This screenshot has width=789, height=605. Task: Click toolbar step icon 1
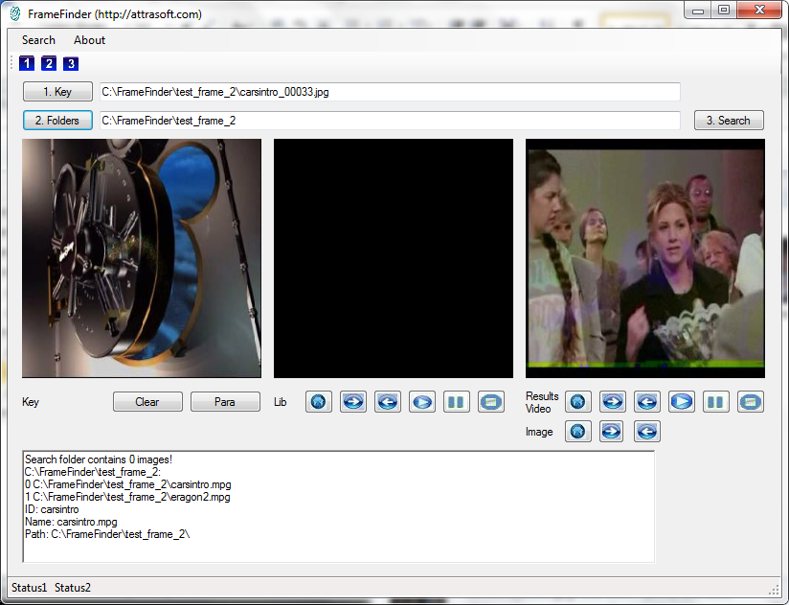pos(27,63)
